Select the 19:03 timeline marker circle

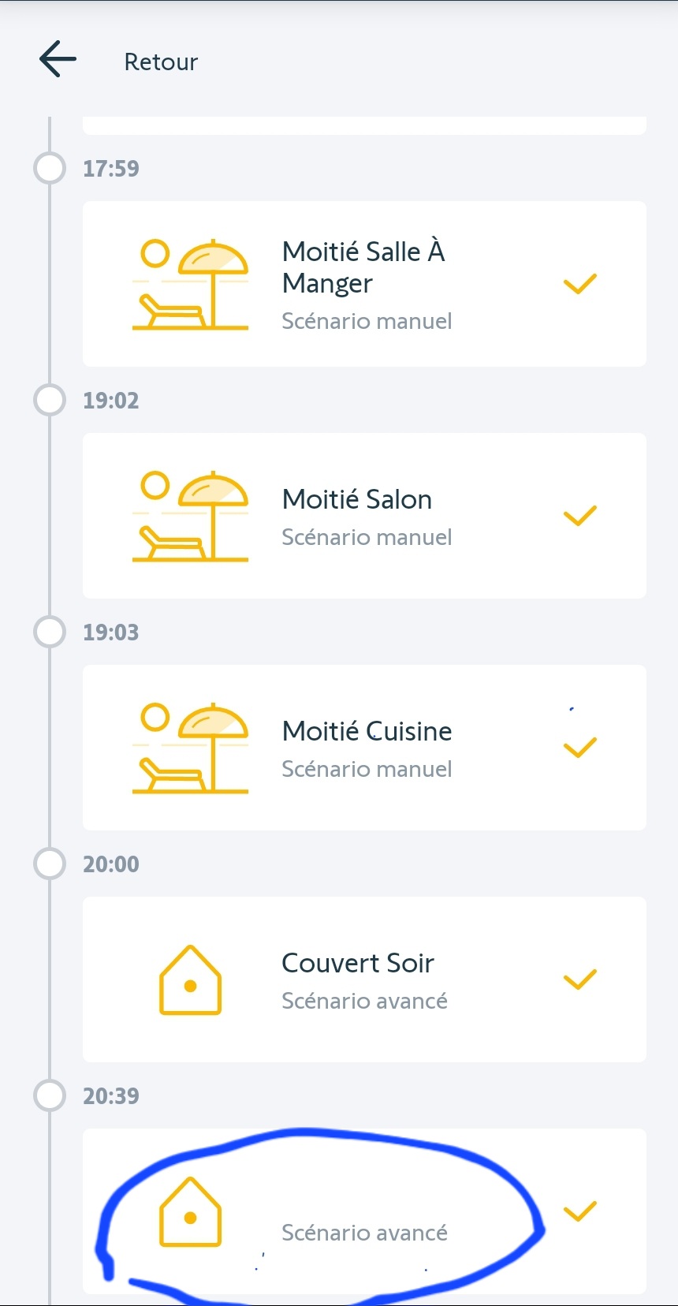point(50,632)
